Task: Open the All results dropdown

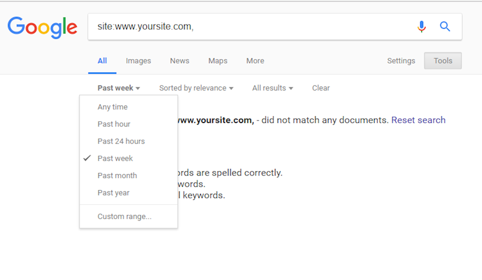Action: tap(273, 88)
